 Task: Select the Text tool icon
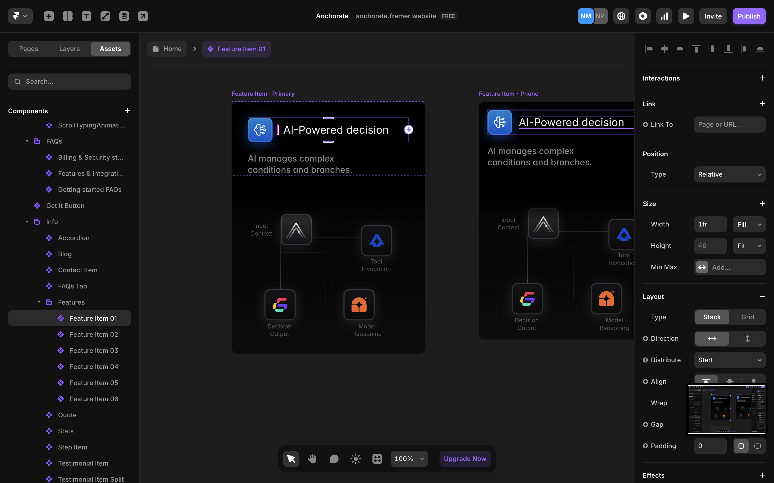pos(86,16)
